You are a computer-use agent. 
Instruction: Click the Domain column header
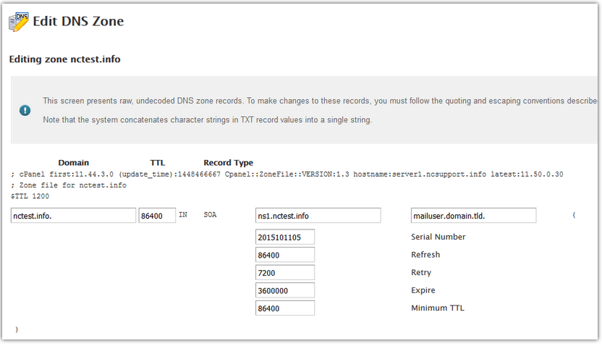click(x=73, y=163)
